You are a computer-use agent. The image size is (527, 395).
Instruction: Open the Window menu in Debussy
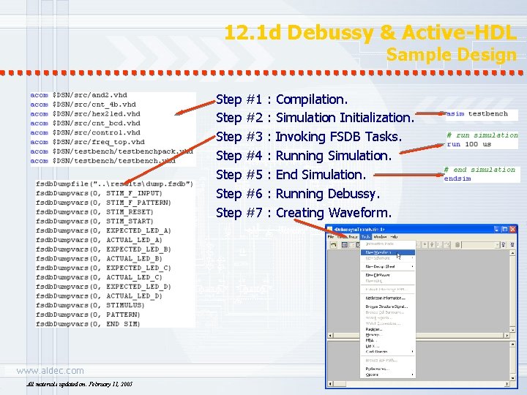click(x=380, y=237)
